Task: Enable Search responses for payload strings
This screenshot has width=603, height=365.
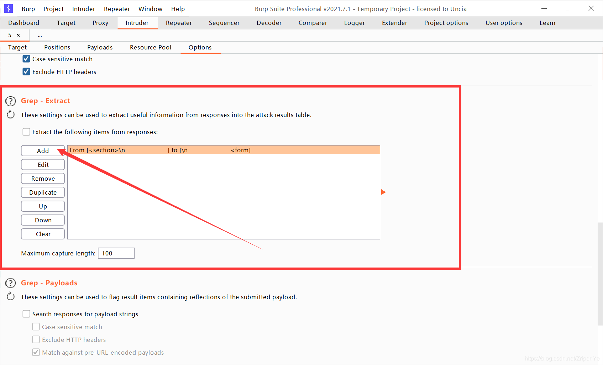Action: 26,314
